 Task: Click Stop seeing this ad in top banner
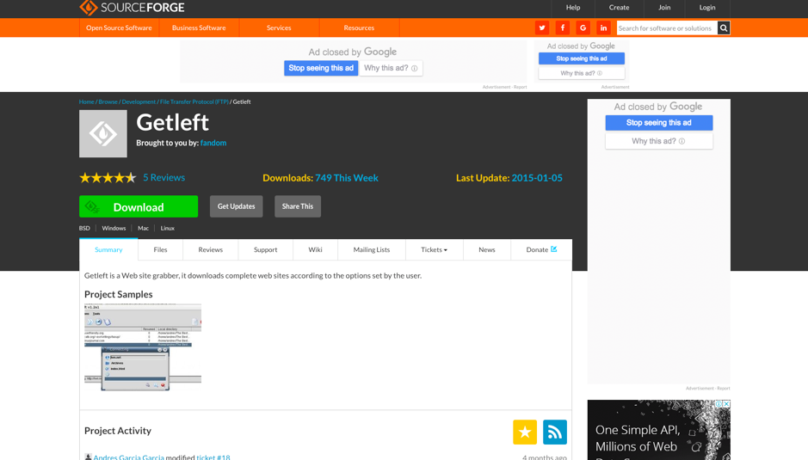coord(321,68)
